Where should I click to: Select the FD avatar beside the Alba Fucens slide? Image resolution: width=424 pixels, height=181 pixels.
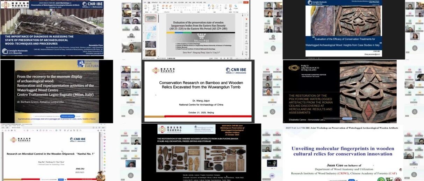coord(278,148)
